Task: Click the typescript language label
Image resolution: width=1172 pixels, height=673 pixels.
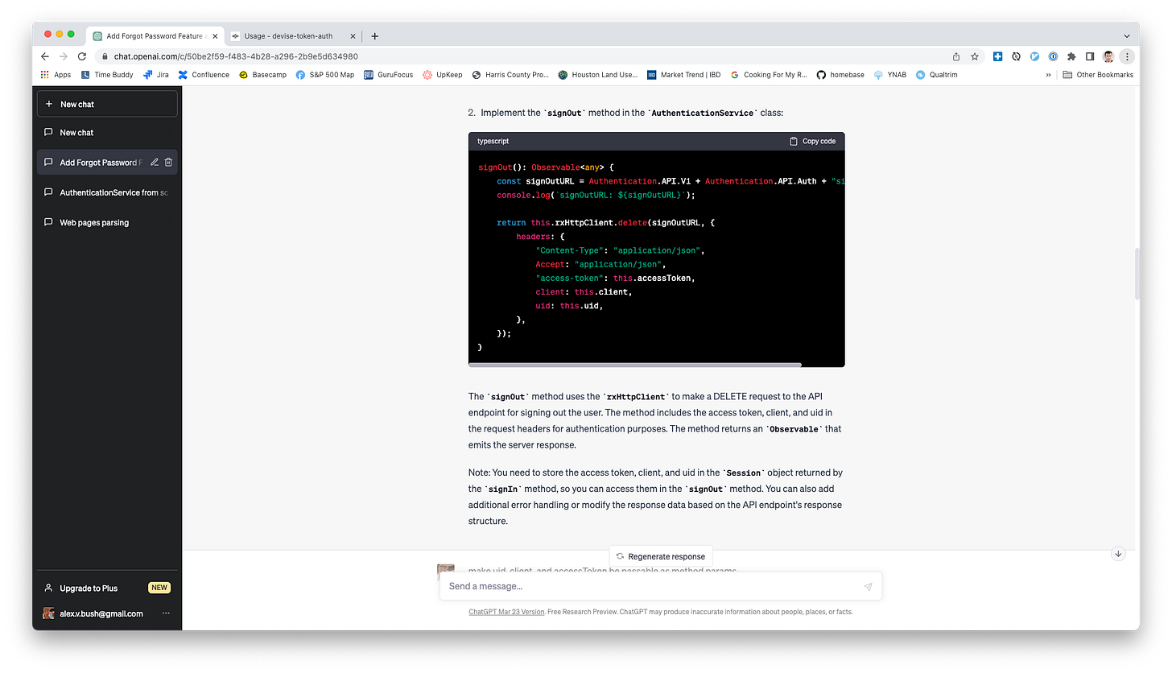Action: (x=493, y=141)
